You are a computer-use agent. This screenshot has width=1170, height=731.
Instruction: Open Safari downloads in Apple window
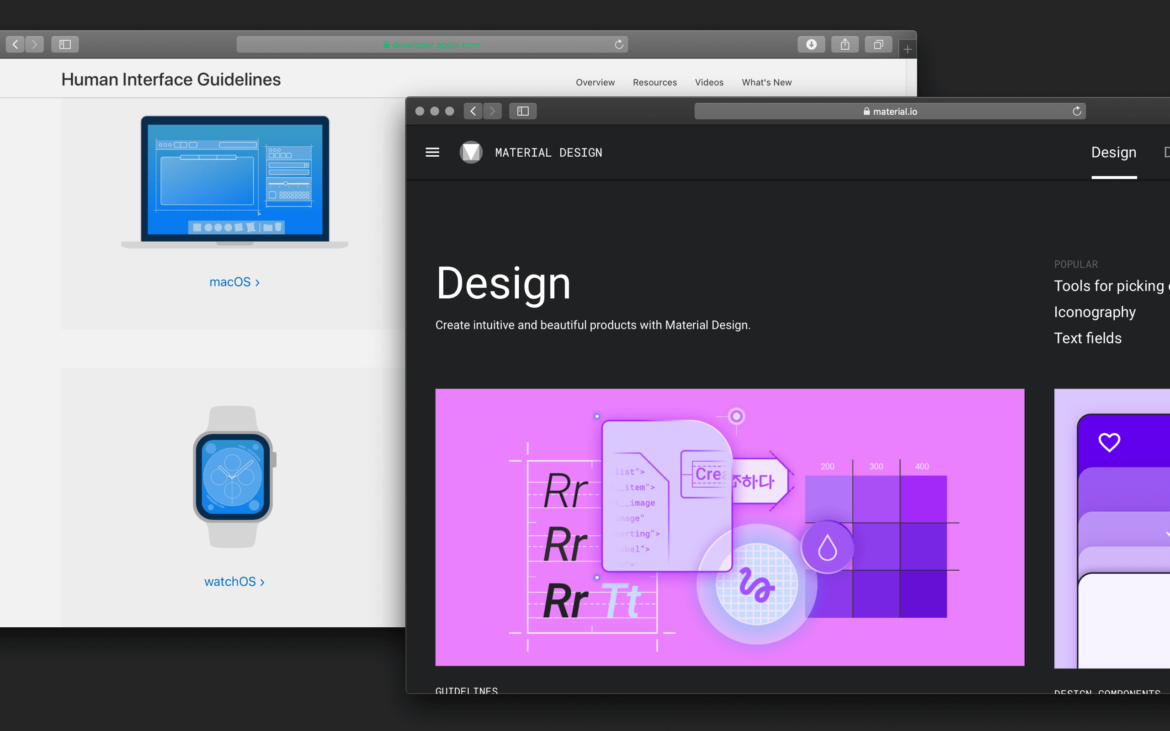(x=811, y=44)
